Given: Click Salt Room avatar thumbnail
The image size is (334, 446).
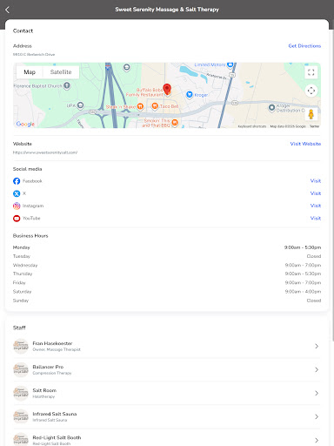Looking at the screenshot, I should pyautogui.click(x=21, y=393).
